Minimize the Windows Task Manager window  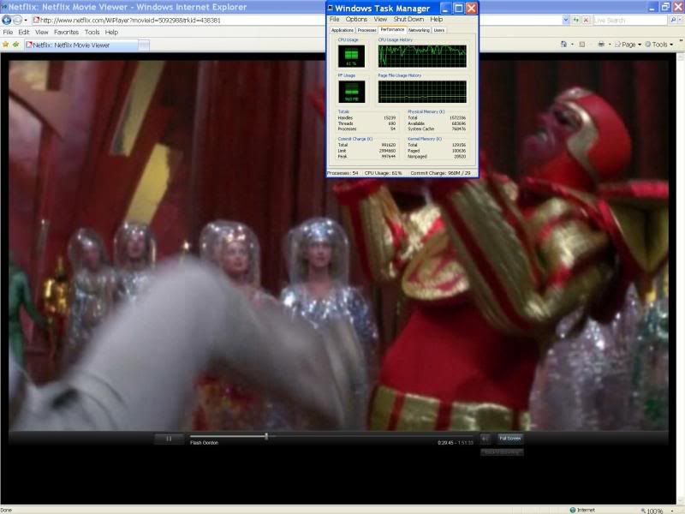(x=445, y=9)
